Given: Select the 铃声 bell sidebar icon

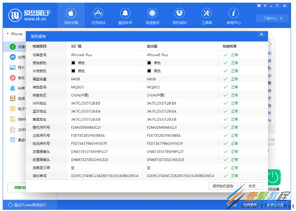Looking at the screenshot, I should pos(13,88).
